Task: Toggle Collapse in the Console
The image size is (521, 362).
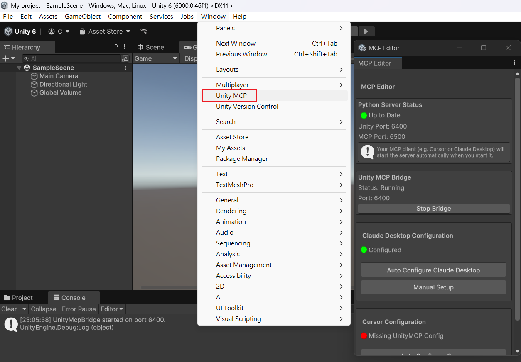Action: click(44, 309)
